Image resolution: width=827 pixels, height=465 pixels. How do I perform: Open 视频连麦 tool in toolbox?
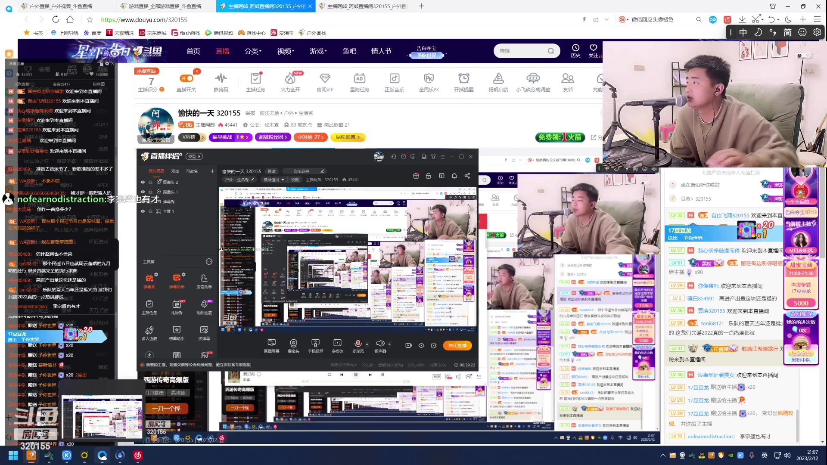coord(204,307)
